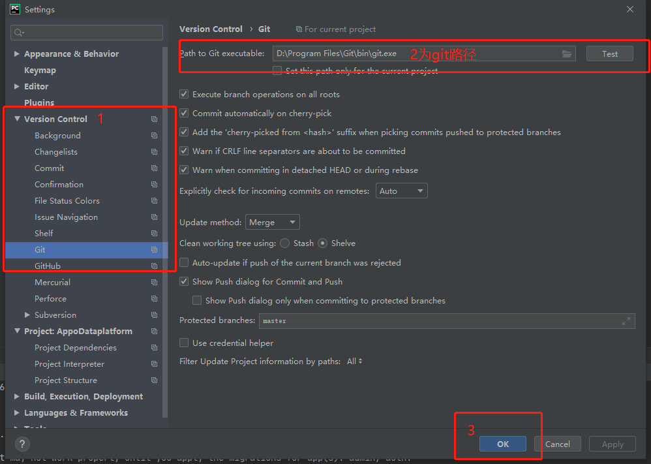Toggle Execute branch operations on all roots
The image size is (651, 464).
[184, 94]
